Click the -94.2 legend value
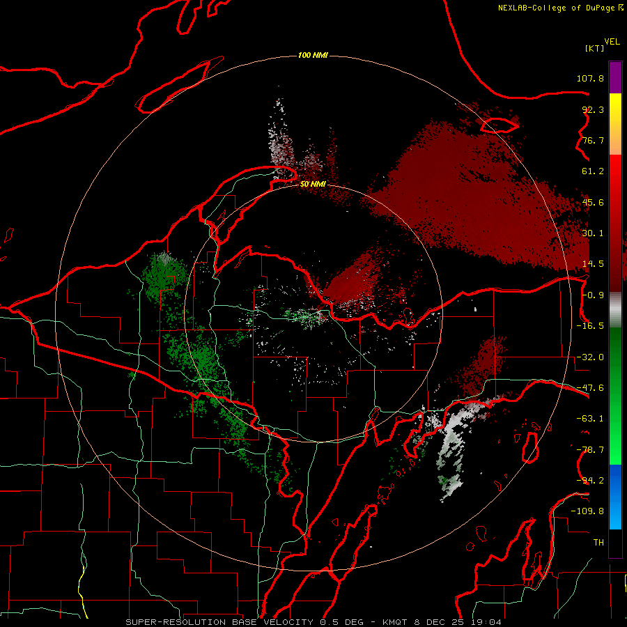This screenshot has width=627, height=627. tap(590, 480)
